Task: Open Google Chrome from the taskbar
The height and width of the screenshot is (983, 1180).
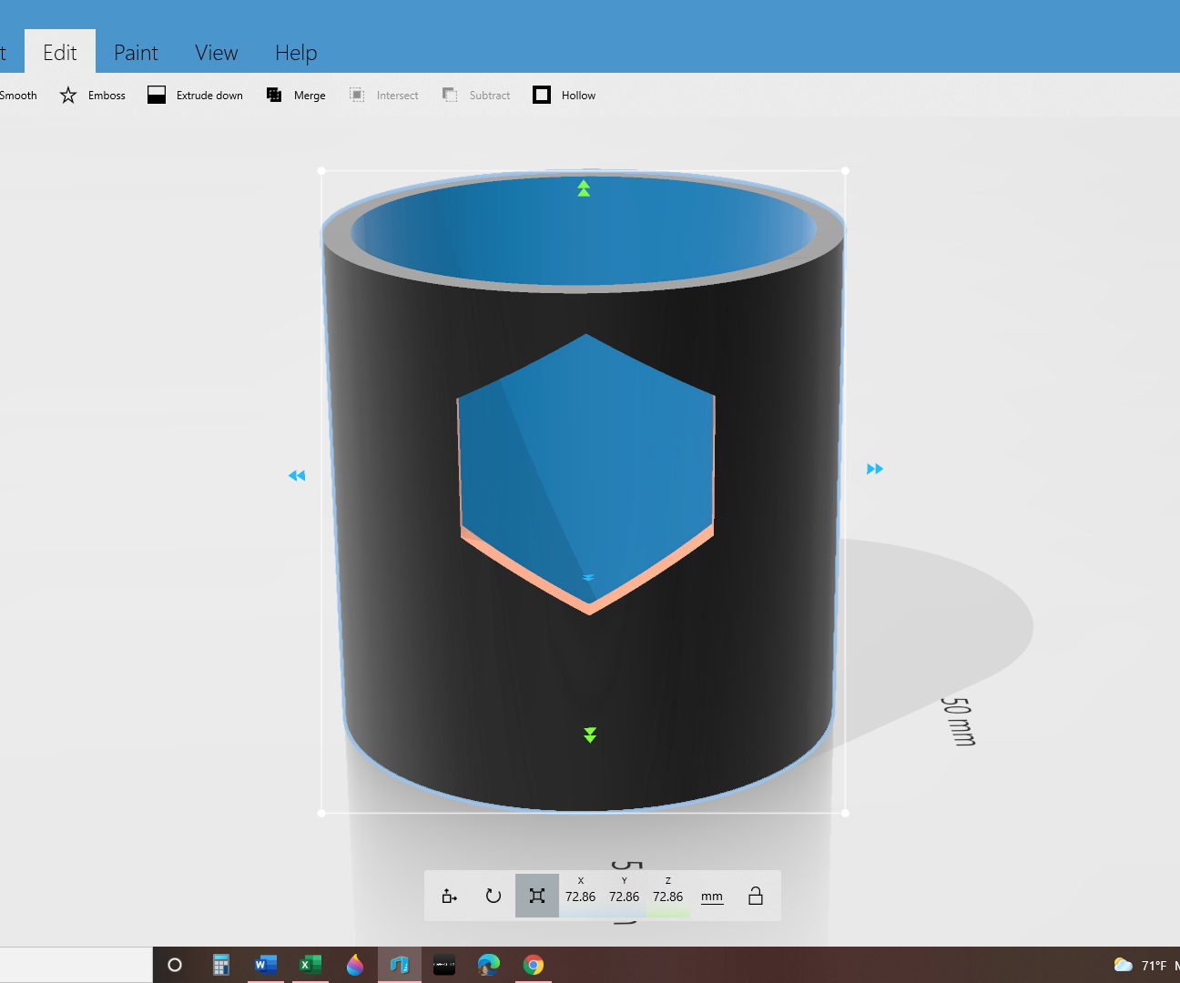Action: tap(533, 965)
